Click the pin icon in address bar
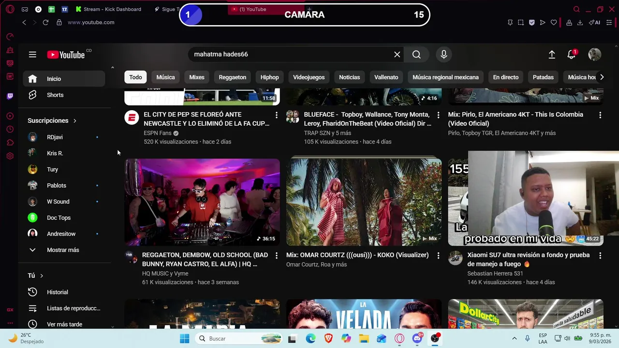Image resolution: width=619 pixels, height=348 pixels. tap(510, 22)
